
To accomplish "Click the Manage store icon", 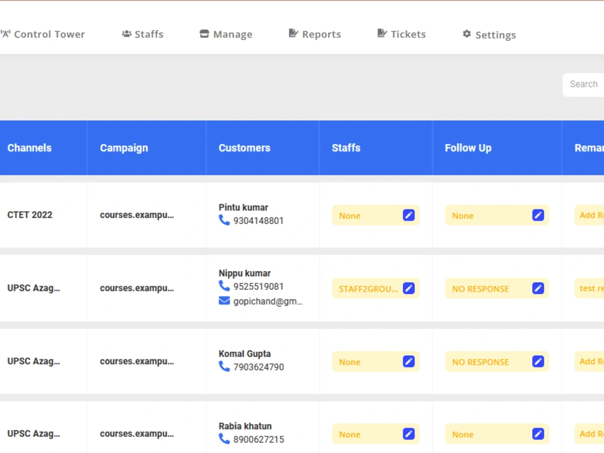I will click(204, 34).
